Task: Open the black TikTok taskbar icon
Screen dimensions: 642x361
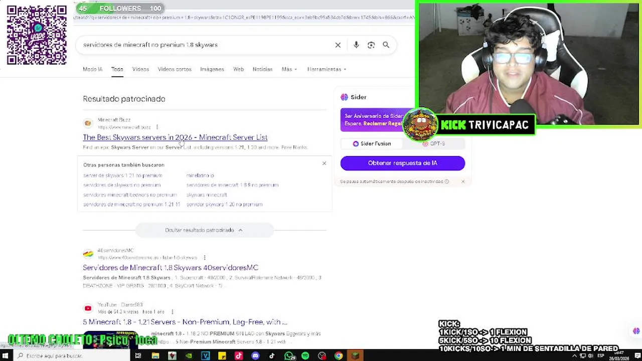Action: pyautogui.click(x=272, y=356)
